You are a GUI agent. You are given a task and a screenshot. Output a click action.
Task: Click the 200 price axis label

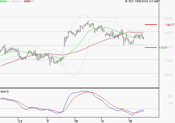click(168, 18)
